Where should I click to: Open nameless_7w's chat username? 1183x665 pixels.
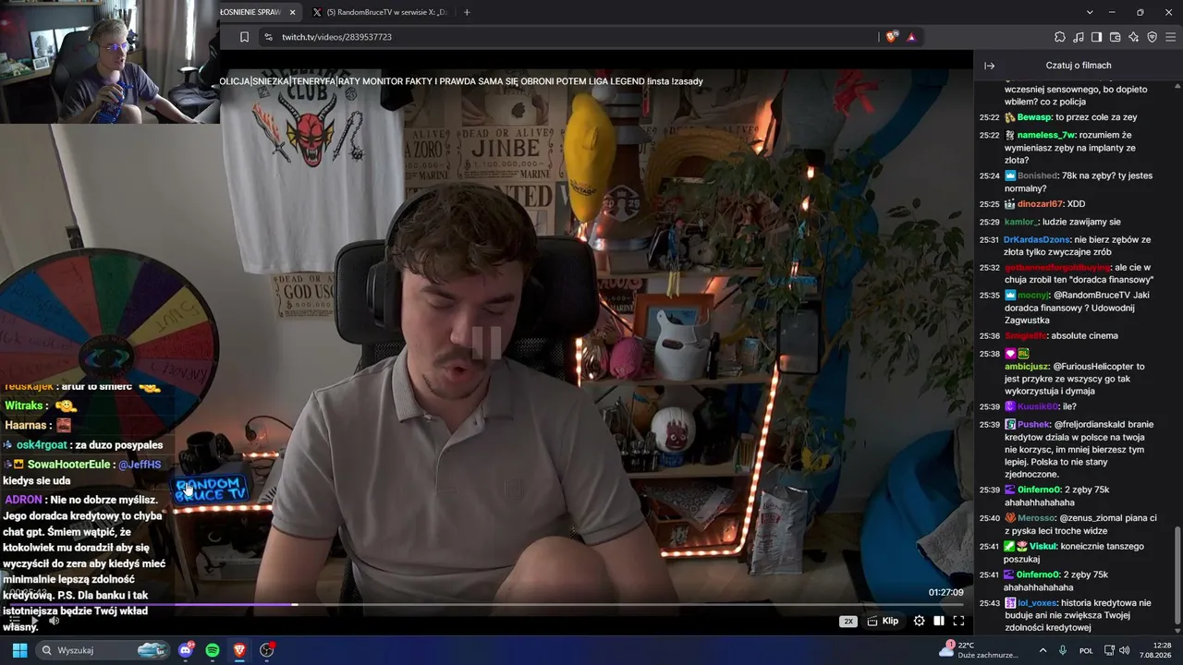1045,135
